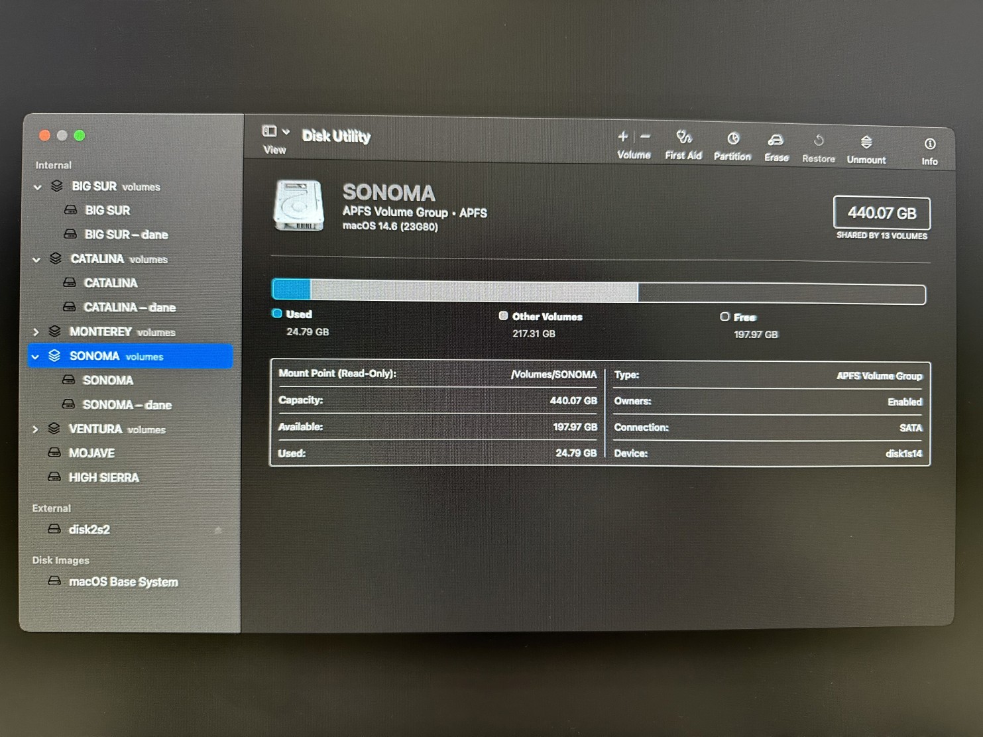Viewport: 983px width, 737px height.
Task: Click the VENTURA stacked layers icon
Action: point(54,429)
